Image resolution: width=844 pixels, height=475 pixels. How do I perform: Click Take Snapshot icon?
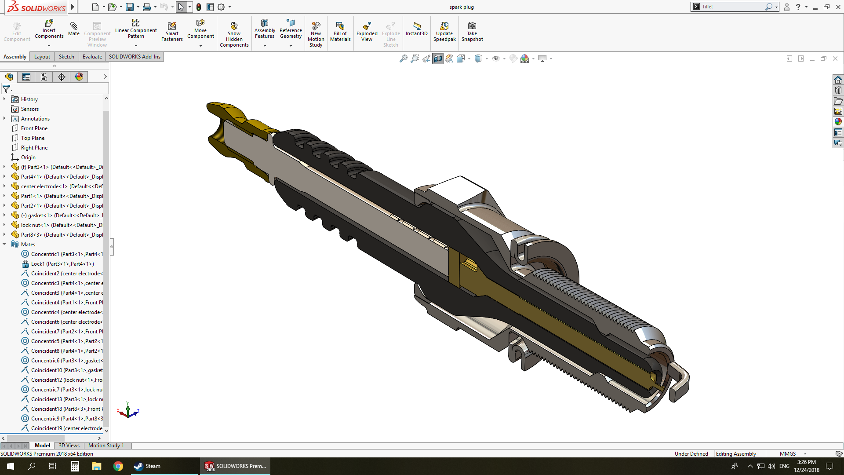click(x=472, y=32)
